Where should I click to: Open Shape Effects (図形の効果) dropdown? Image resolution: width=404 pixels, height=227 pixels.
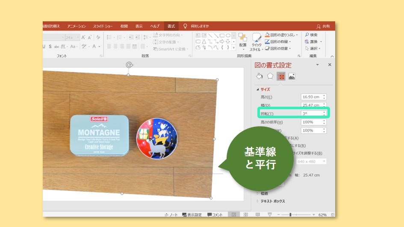coord(278,48)
